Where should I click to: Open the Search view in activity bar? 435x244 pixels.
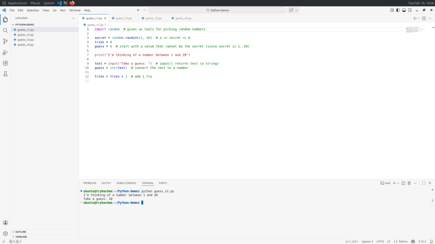pos(6,30)
